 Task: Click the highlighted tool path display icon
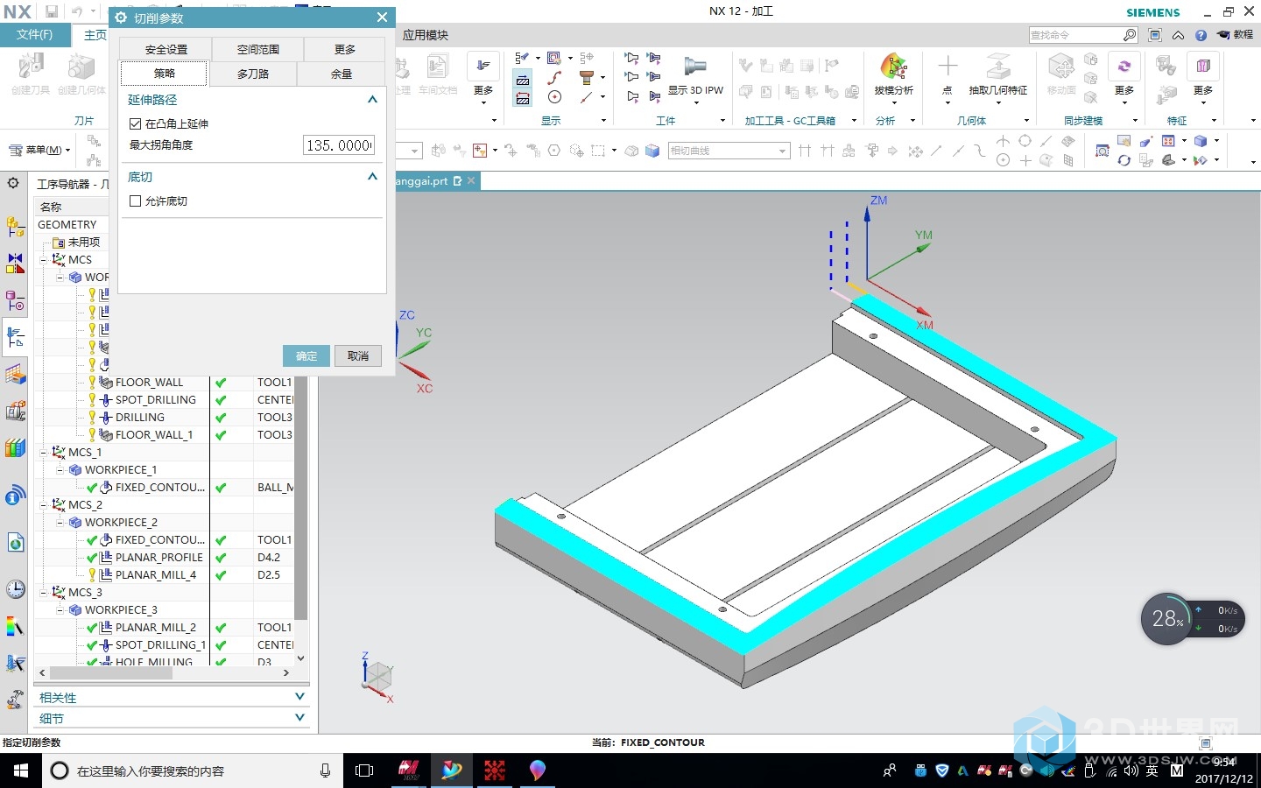[x=523, y=80]
